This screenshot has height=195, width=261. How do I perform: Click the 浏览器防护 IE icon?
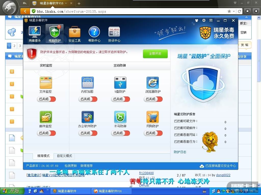pos(153,83)
